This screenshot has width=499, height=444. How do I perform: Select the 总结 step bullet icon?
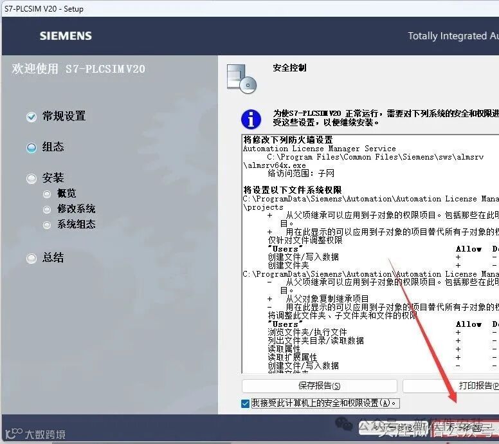pyautogui.click(x=31, y=258)
